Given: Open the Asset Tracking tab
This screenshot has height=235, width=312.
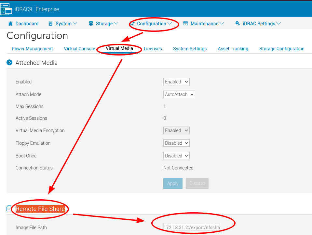Looking at the screenshot, I should point(233,49).
